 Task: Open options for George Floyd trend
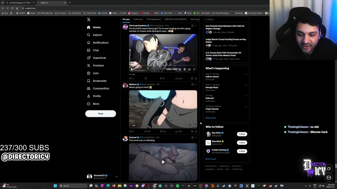point(246,85)
